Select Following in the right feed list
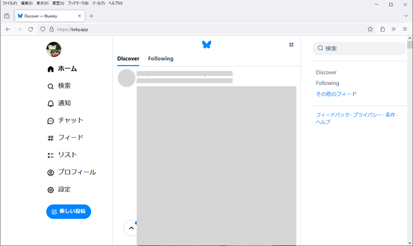The height and width of the screenshot is (246, 413). click(x=327, y=83)
